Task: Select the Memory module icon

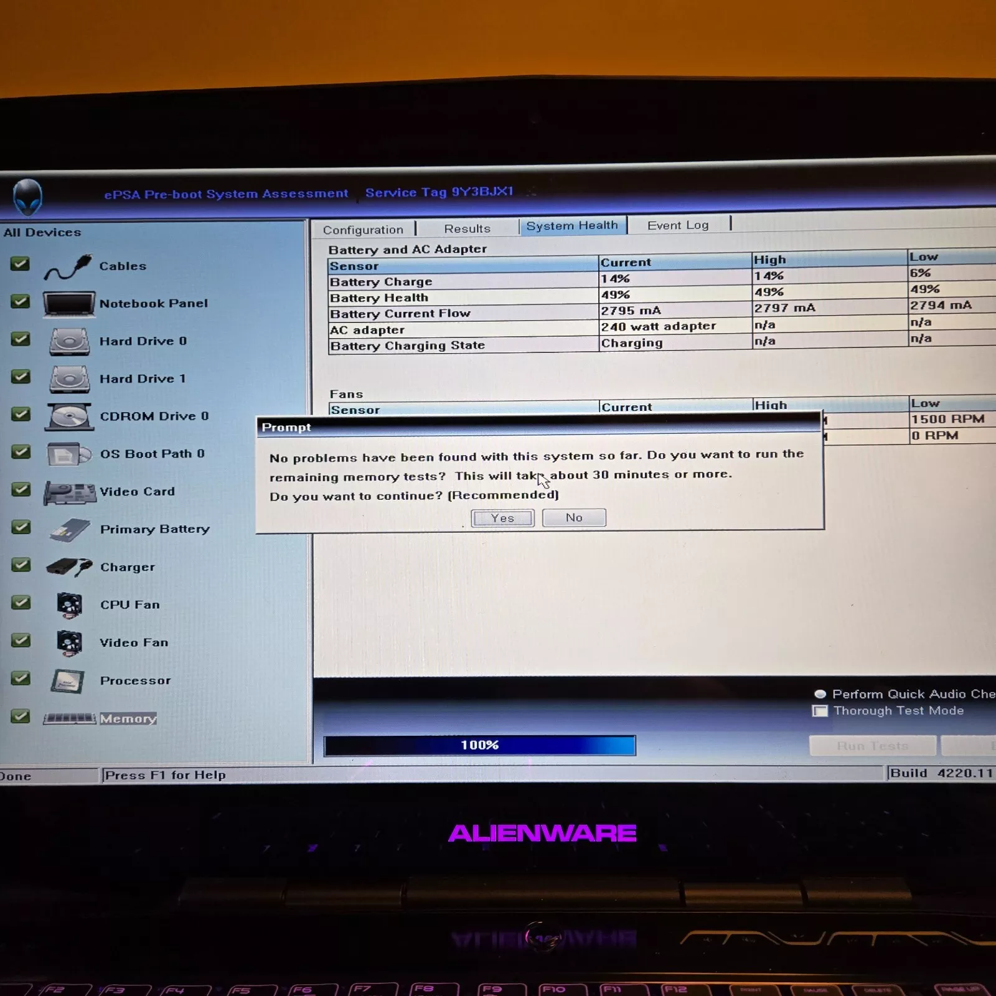Action: tap(69, 719)
